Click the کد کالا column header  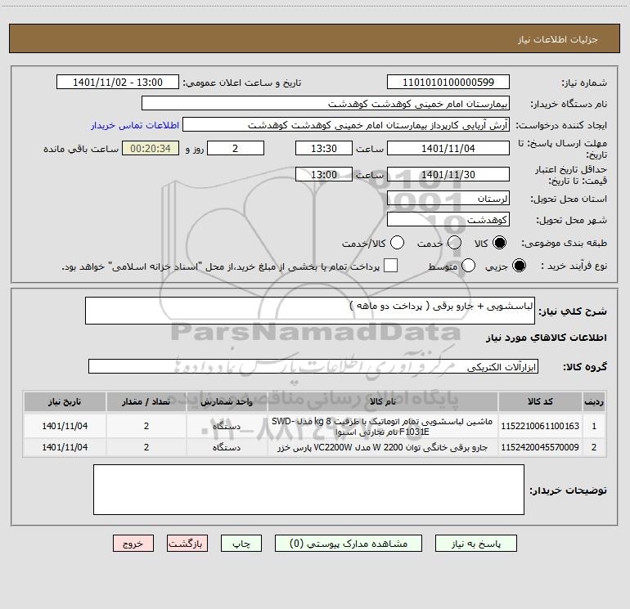tap(540, 401)
